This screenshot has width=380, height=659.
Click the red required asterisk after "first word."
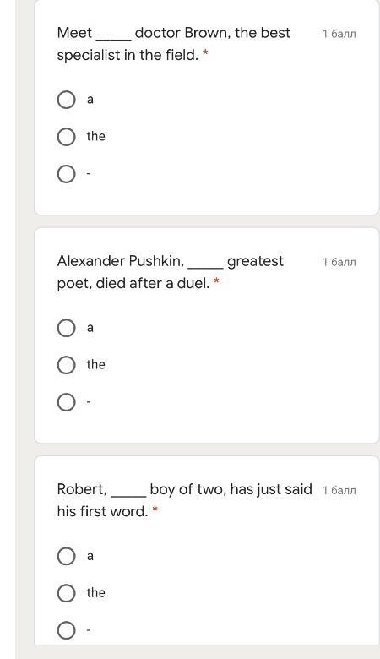(x=155, y=509)
